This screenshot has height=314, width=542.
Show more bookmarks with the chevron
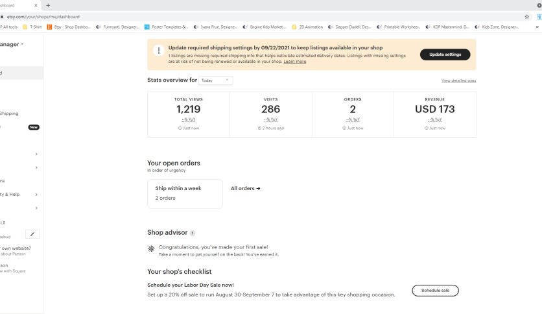pos(537,27)
